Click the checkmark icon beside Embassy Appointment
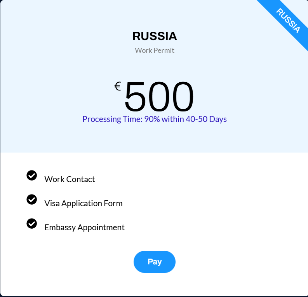This screenshot has height=297, width=308. 32,224
